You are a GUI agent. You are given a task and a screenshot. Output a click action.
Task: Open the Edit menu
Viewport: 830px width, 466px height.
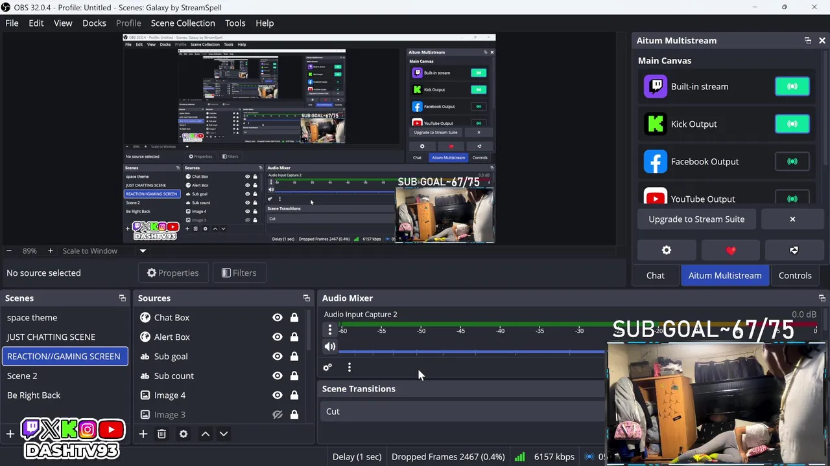[x=36, y=23]
